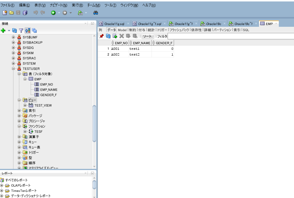
Task: Open the SQL Worksheet toolbar icon
Action: tap(80, 13)
